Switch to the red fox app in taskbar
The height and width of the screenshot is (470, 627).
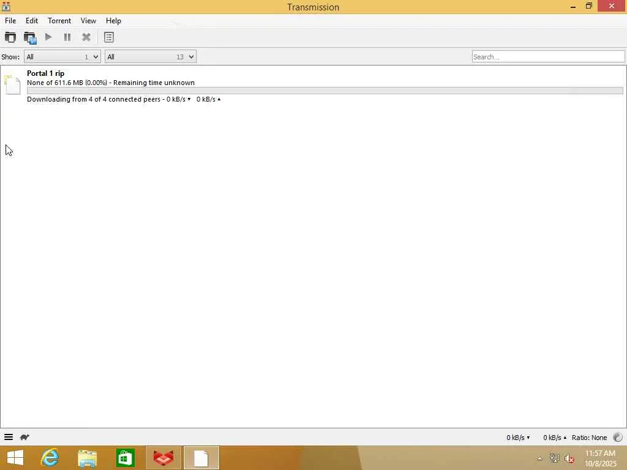click(x=163, y=458)
